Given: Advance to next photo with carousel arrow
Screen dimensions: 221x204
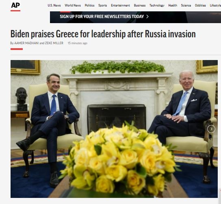Looking at the screenshot, I should point(211,129).
